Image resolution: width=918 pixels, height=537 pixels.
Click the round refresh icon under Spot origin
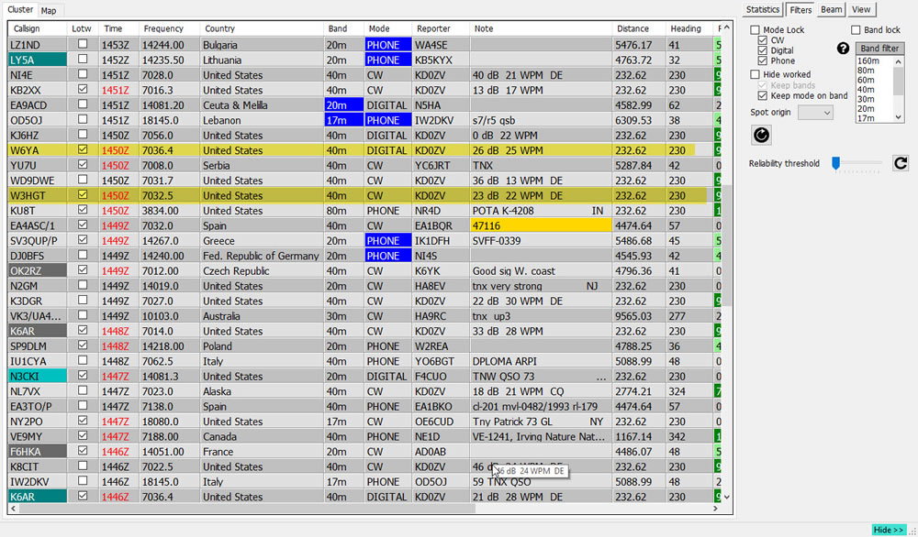[x=761, y=135]
